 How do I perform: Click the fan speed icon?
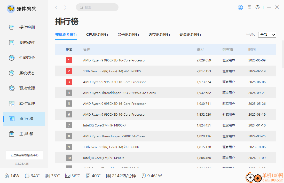(108, 176)
